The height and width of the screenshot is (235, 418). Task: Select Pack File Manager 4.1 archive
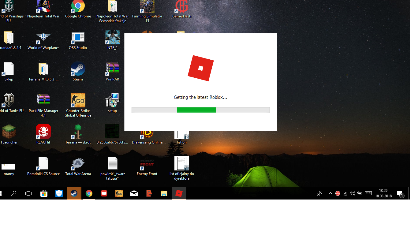43,106
